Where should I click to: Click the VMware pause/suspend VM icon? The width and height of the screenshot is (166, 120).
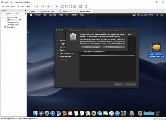point(35,6)
